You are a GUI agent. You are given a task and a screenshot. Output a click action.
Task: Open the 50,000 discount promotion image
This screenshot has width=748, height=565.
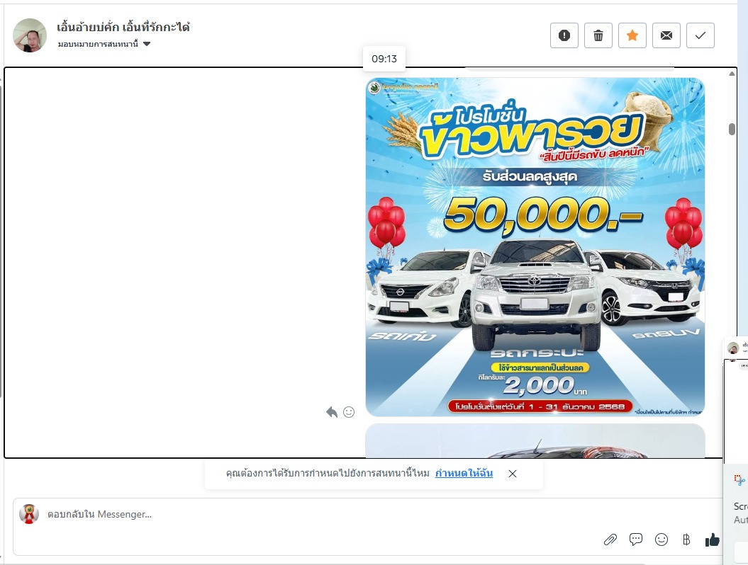point(535,247)
